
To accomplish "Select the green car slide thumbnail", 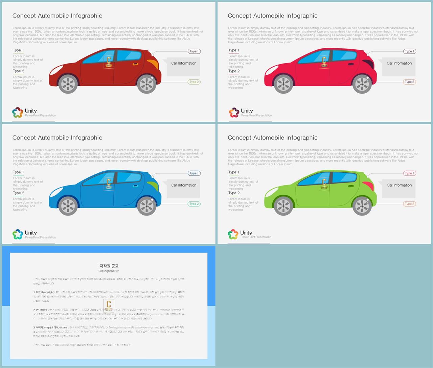I will (x=324, y=184).
